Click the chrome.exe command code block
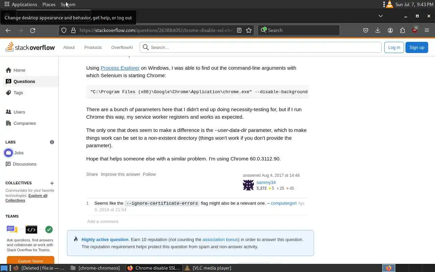This screenshot has height=272, width=435. pos(197,92)
